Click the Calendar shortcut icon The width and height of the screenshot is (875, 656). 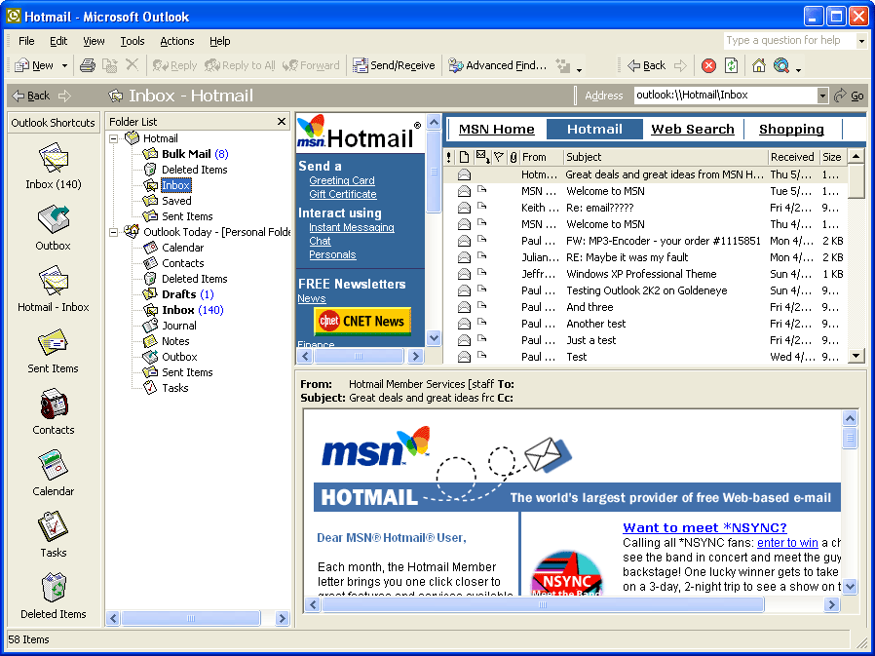point(54,467)
